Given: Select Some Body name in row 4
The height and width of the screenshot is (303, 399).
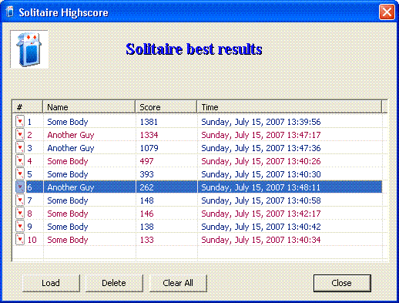Looking at the screenshot, I should (68, 161).
